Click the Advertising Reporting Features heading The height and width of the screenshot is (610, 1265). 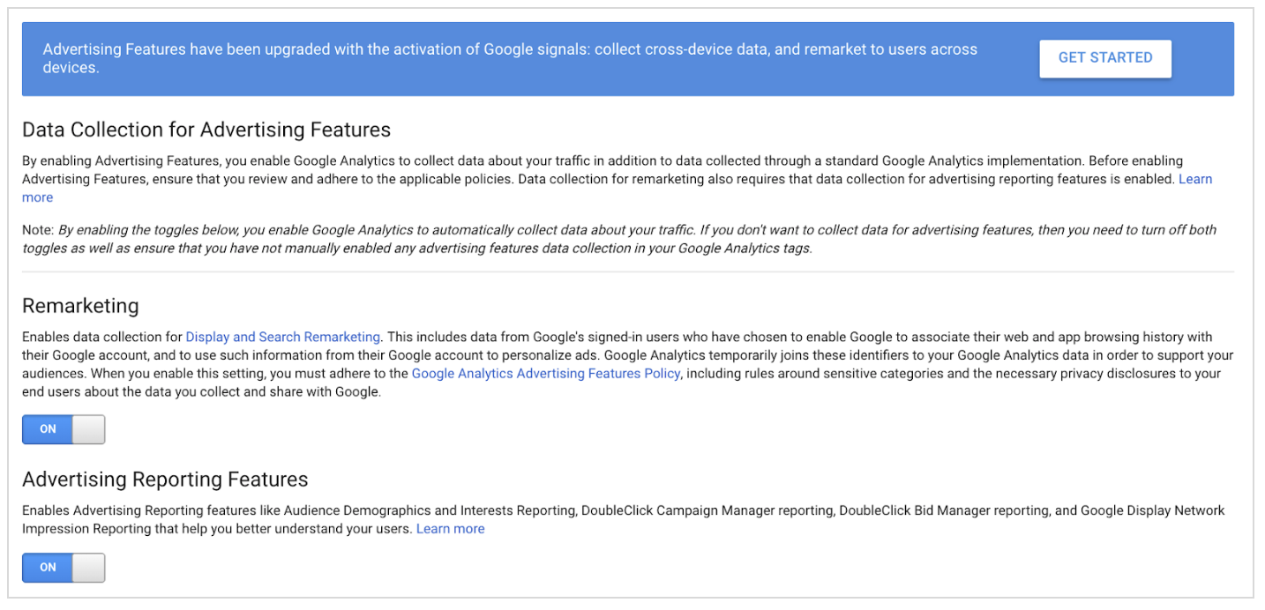point(165,480)
